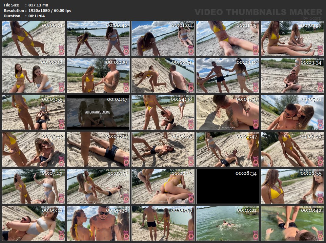Select the thumbnail at 00:03:12
326x243 pixels.
[x=228, y=75]
